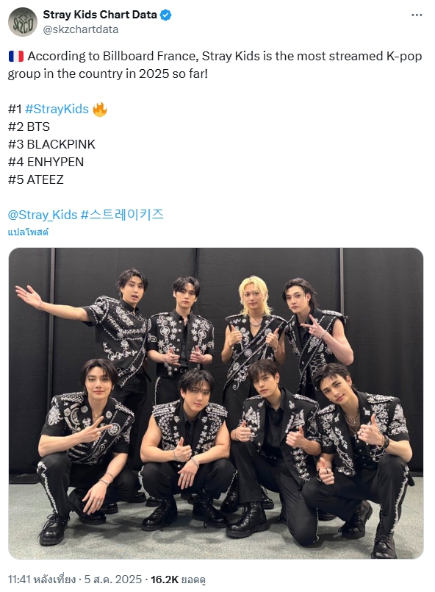
Task: Click the '#3 BLACKPINK' ranking line
Action: point(51,144)
